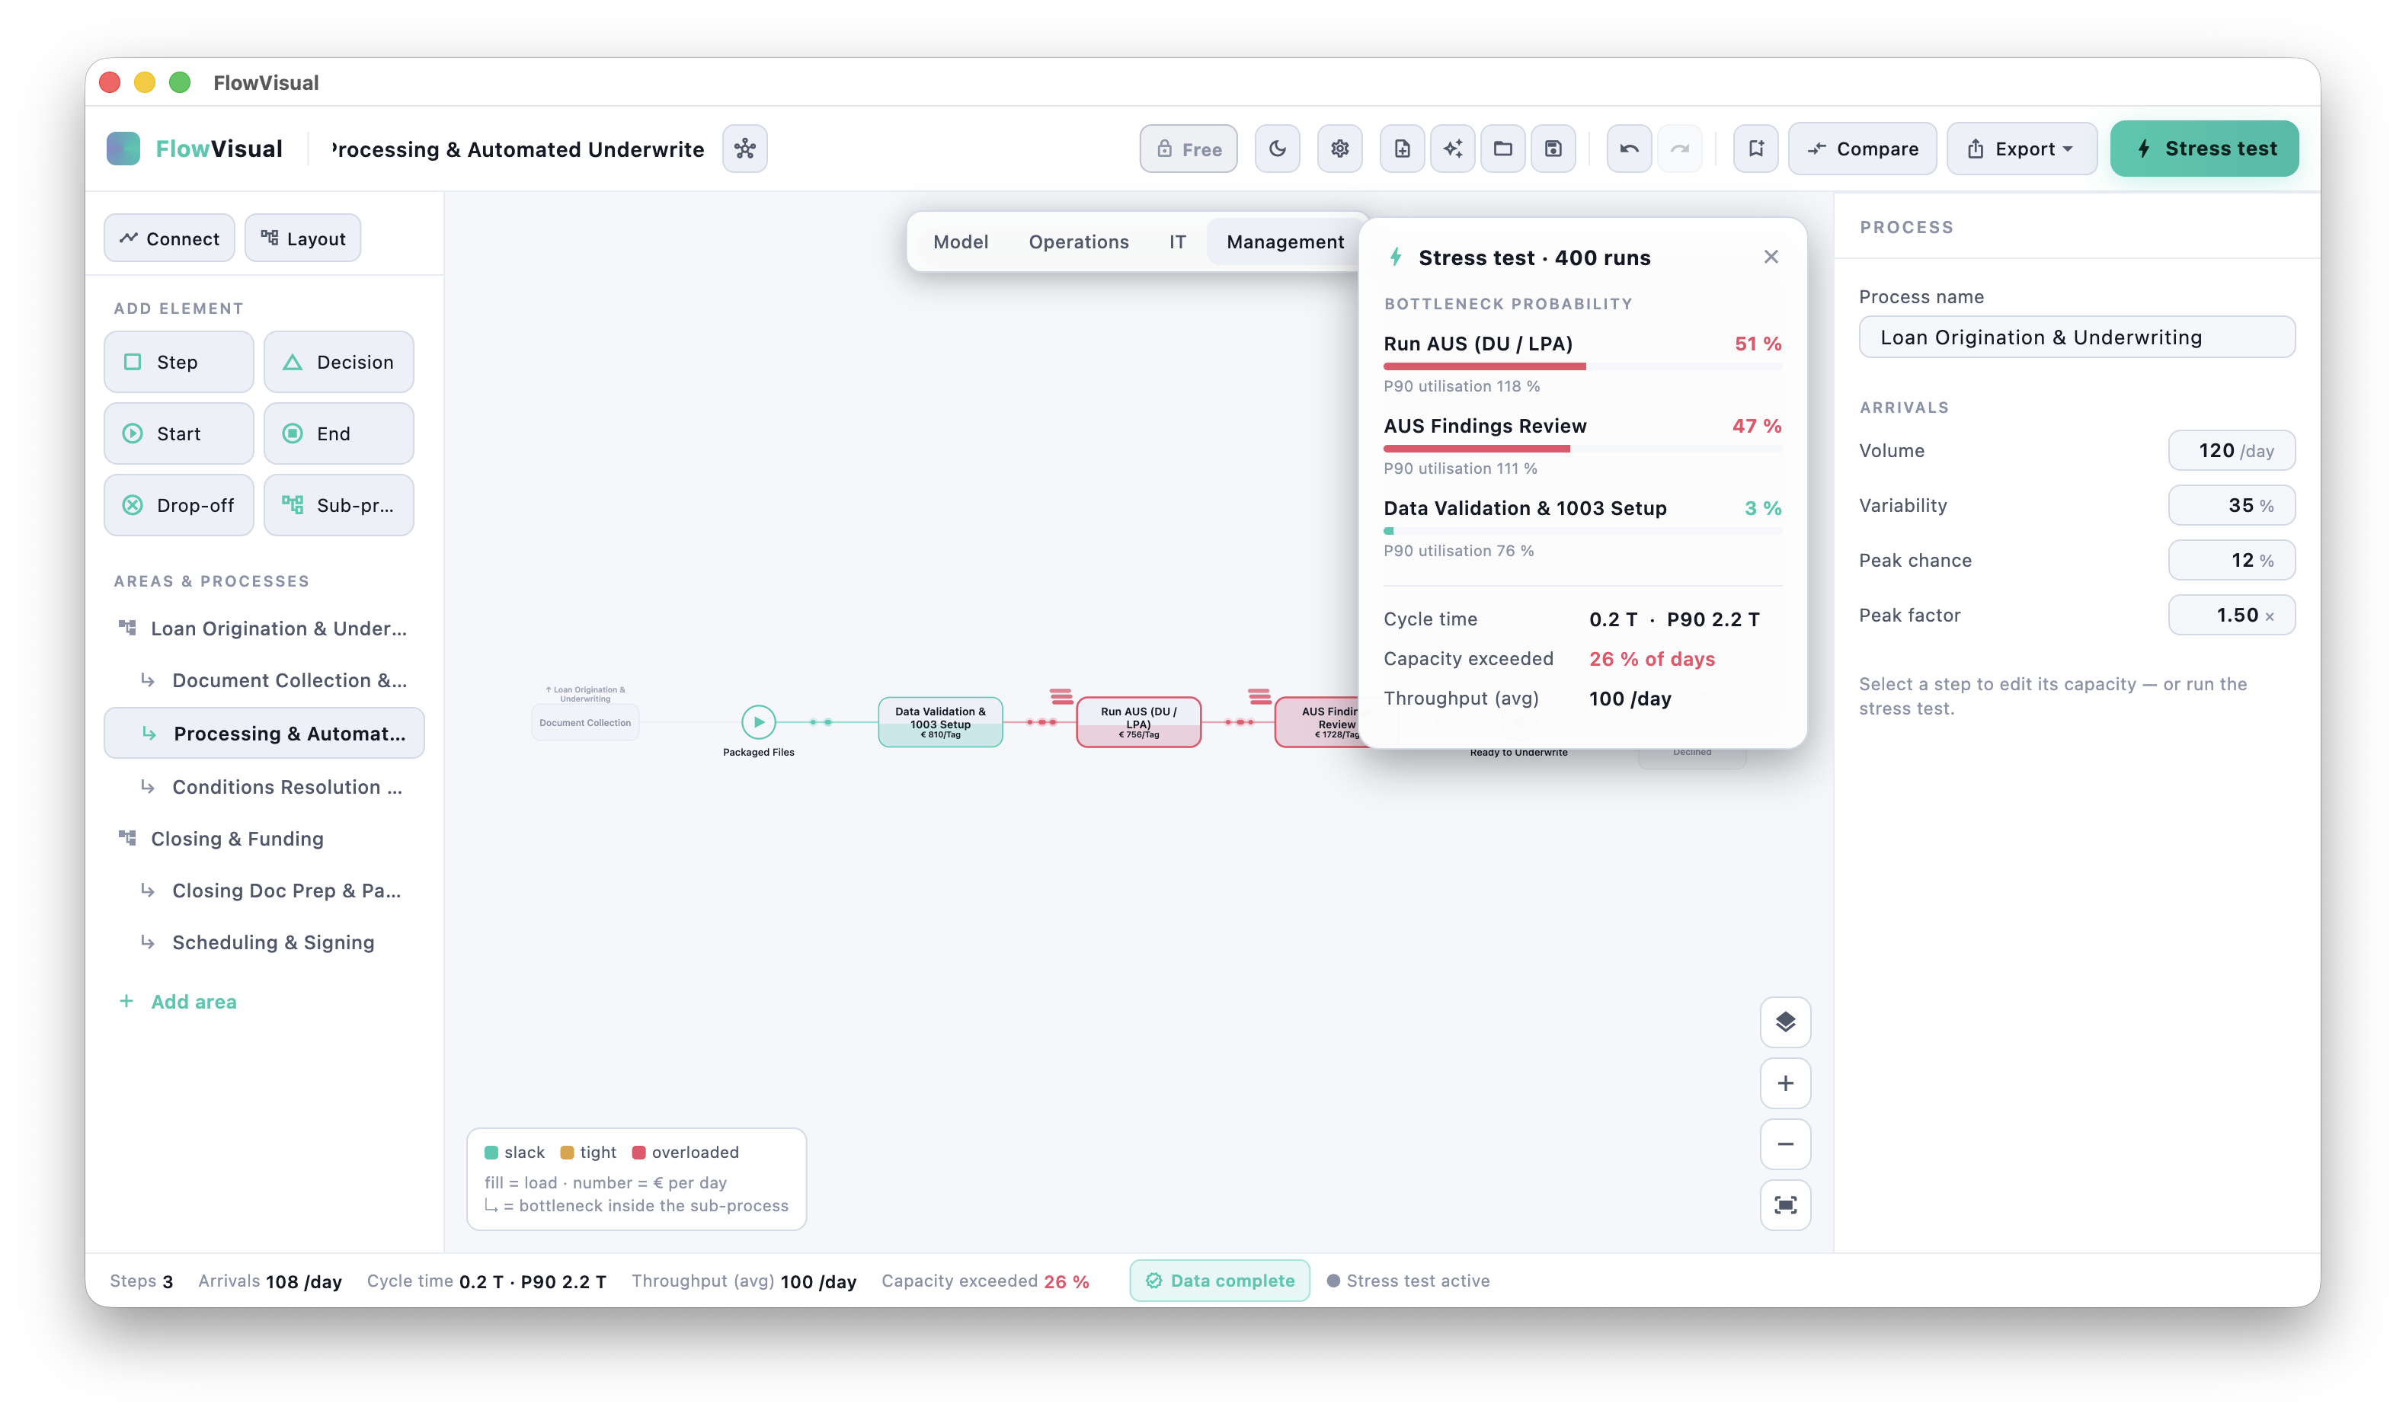Viewport: 2406px width, 1420px height.
Task: Zoom out of the canvas
Action: pos(1785,1143)
